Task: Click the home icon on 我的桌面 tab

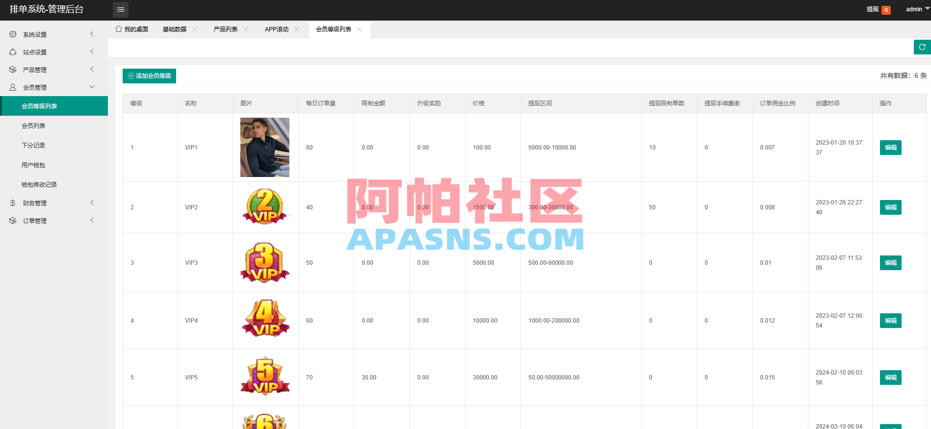Action: point(119,29)
